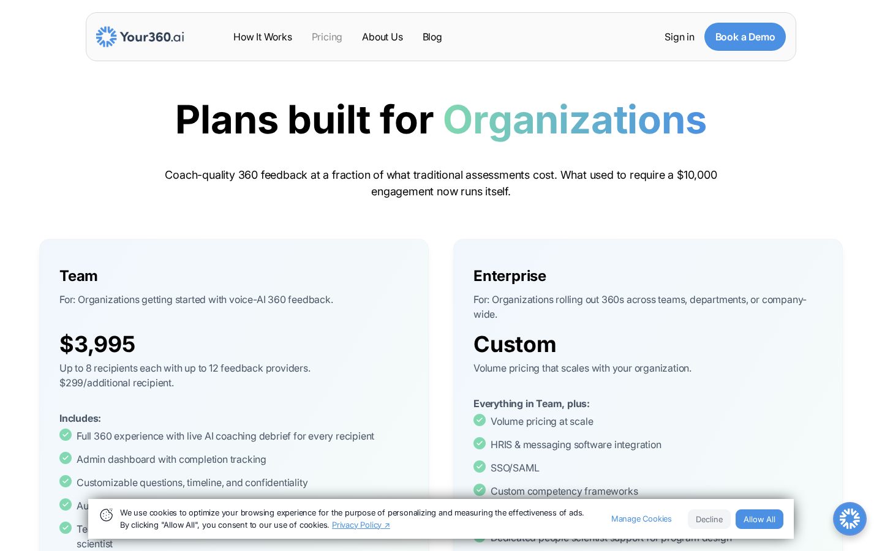Click the checkmark beside Customizable questions
The width and height of the screenshot is (882, 551).
(x=66, y=481)
